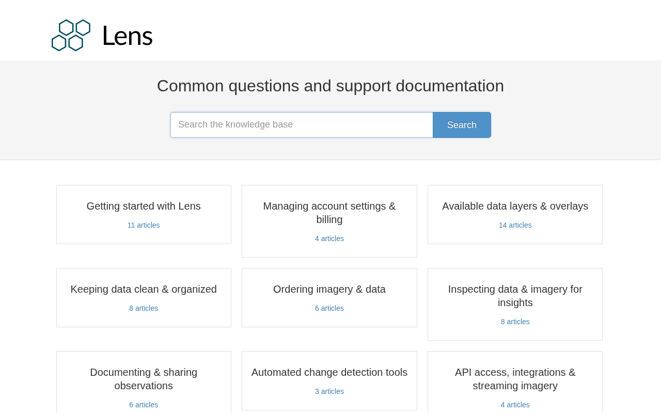Open Keeping data clean & organized
The image size is (661, 413).
(x=144, y=289)
